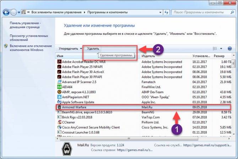Click publisher 'Famatech' cell
The width and height of the screenshot is (238, 159).
pos(148,82)
